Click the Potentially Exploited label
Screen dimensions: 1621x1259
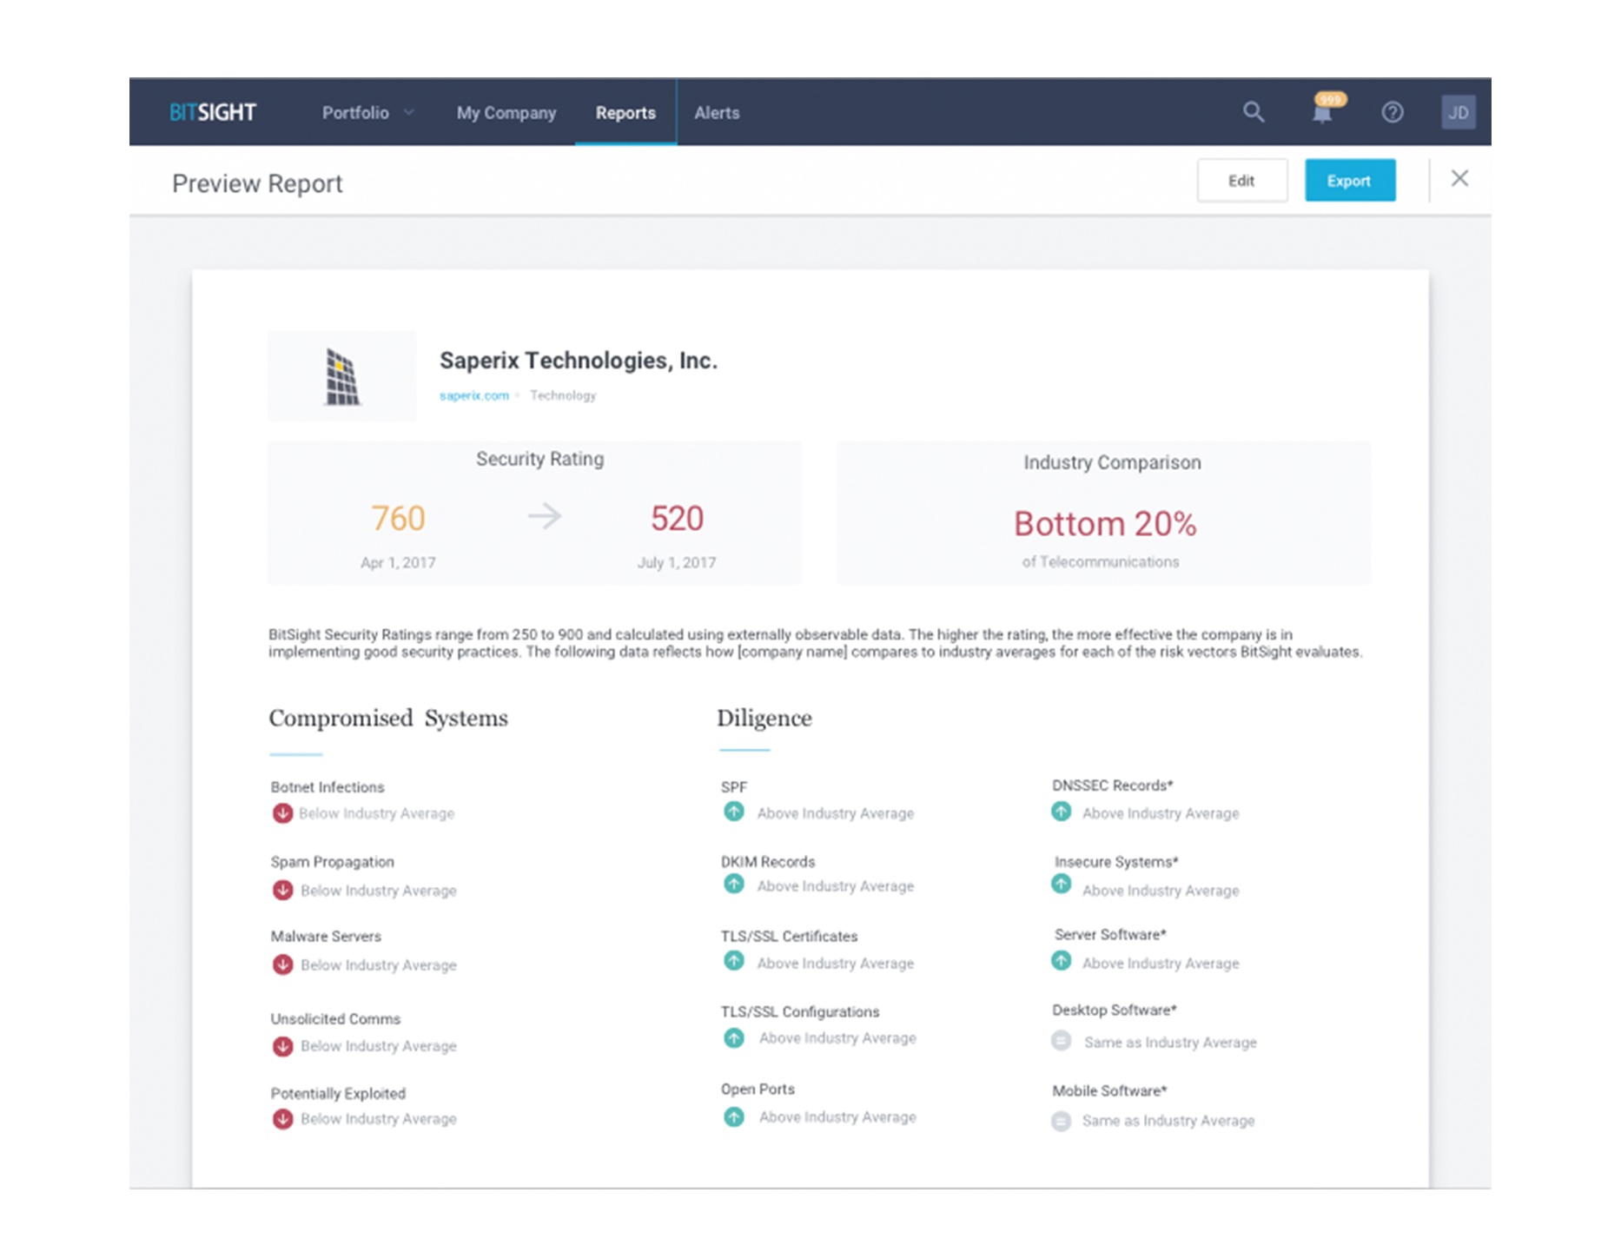click(x=338, y=1094)
